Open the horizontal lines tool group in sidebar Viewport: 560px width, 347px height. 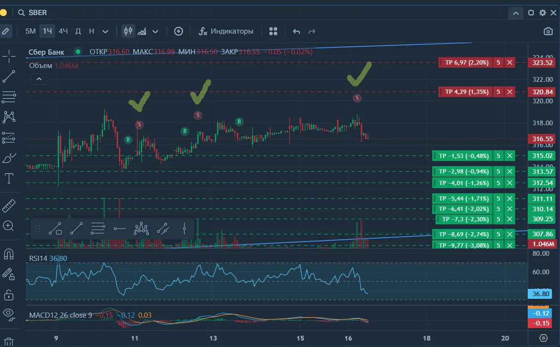(9, 96)
